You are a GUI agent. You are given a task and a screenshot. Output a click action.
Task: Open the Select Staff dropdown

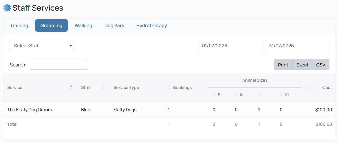click(x=42, y=46)
